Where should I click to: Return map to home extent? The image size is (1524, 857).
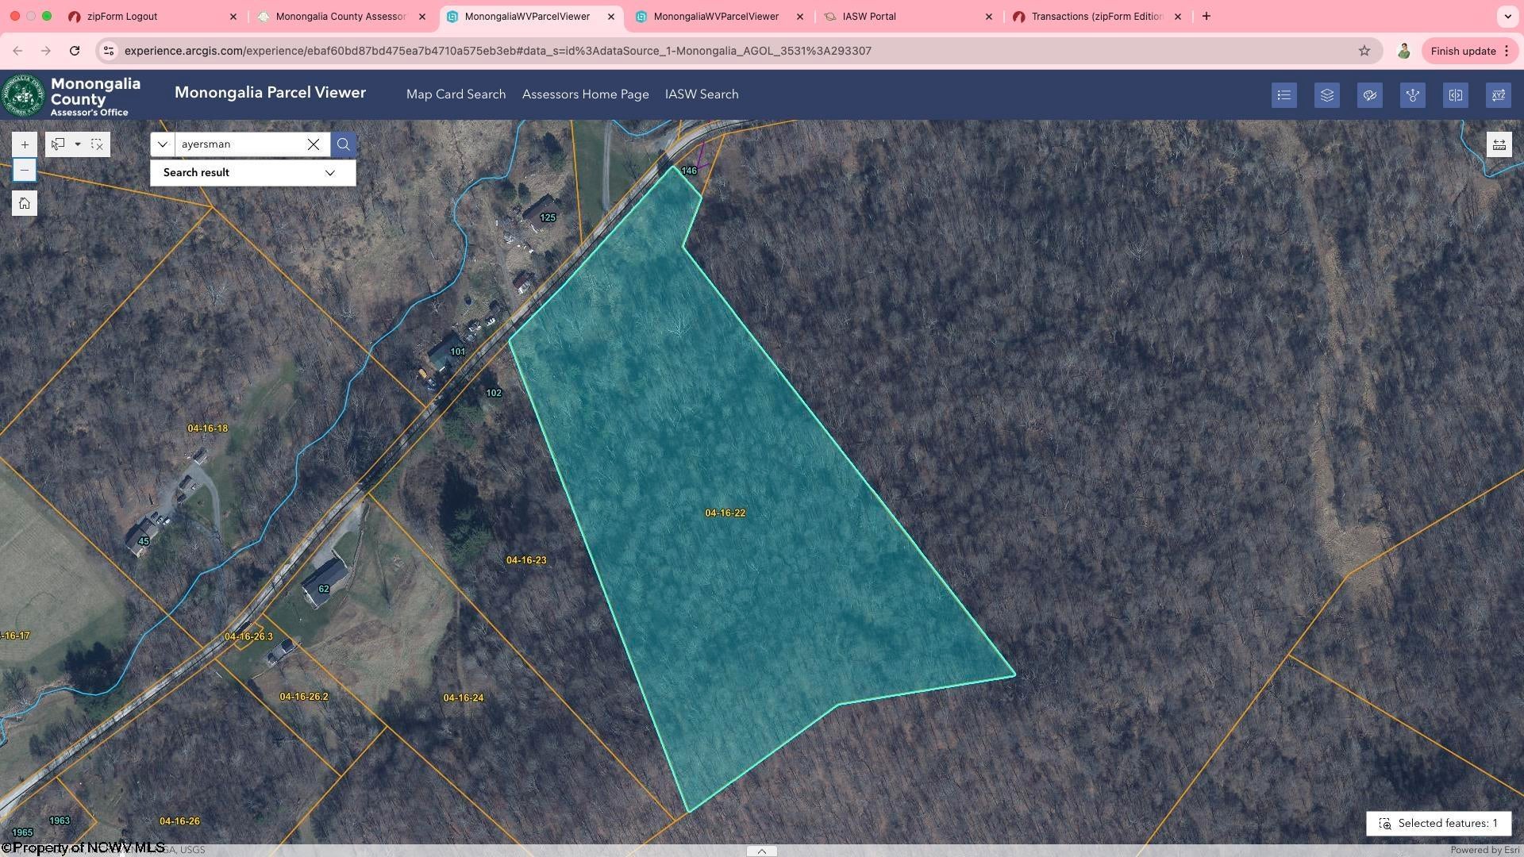tap(25, 204)
